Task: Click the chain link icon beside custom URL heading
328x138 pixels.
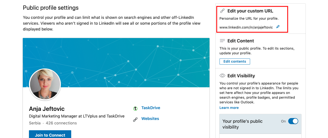Action: click(x=222, y=11)
